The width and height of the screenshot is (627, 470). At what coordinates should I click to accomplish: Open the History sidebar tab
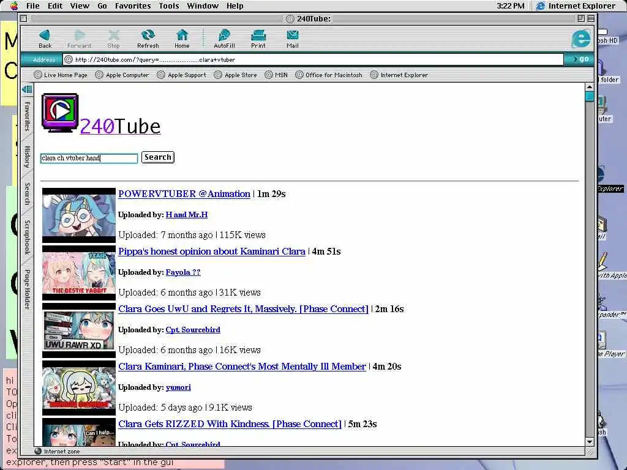[x=27, y=157]
